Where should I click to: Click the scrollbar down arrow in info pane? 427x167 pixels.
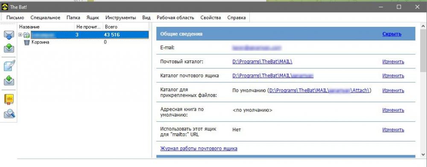click(423, 155)
